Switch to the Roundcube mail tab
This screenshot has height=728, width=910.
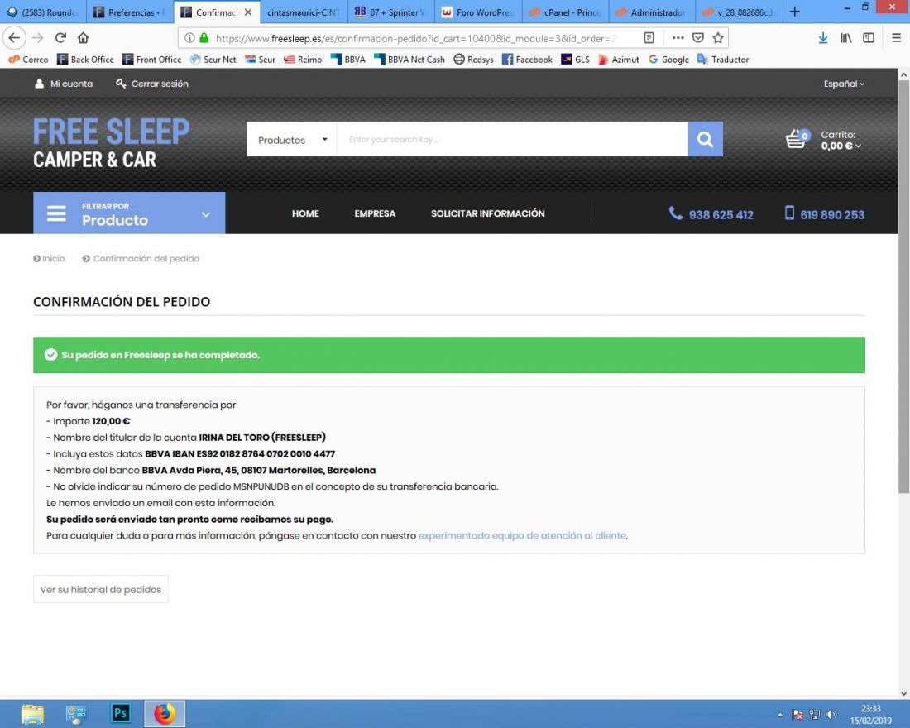tap(42, 12)
